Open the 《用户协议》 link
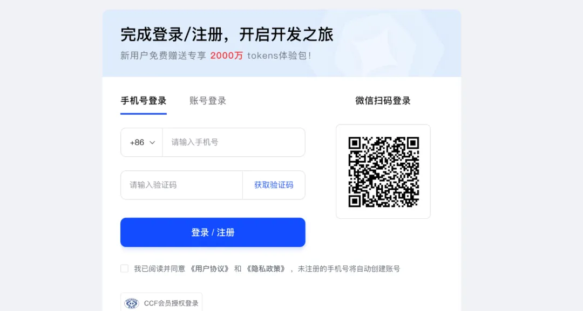583x311 pixels. 209,269
